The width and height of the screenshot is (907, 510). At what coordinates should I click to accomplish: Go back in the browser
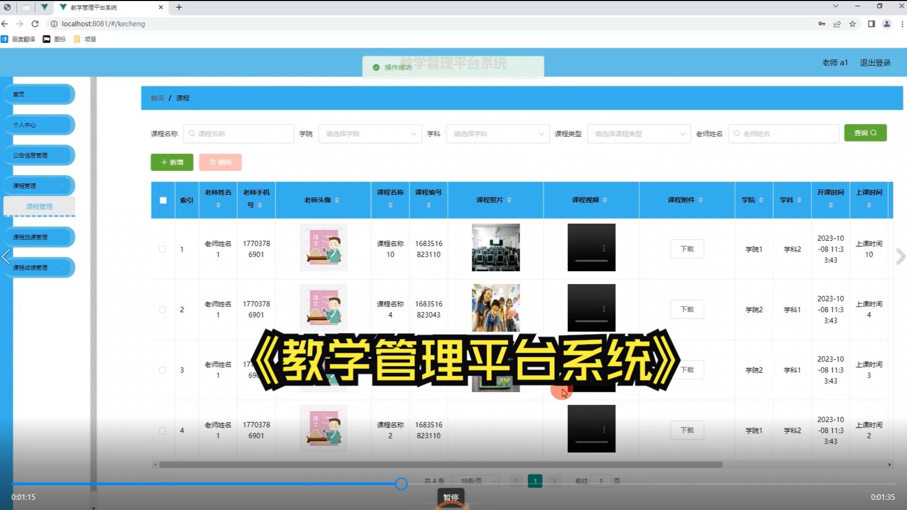(x=5, y=24)
